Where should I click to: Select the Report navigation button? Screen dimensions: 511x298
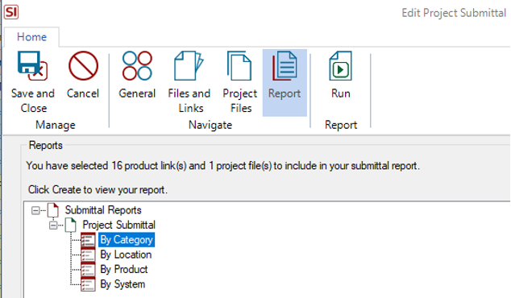(x=285, y=82)
